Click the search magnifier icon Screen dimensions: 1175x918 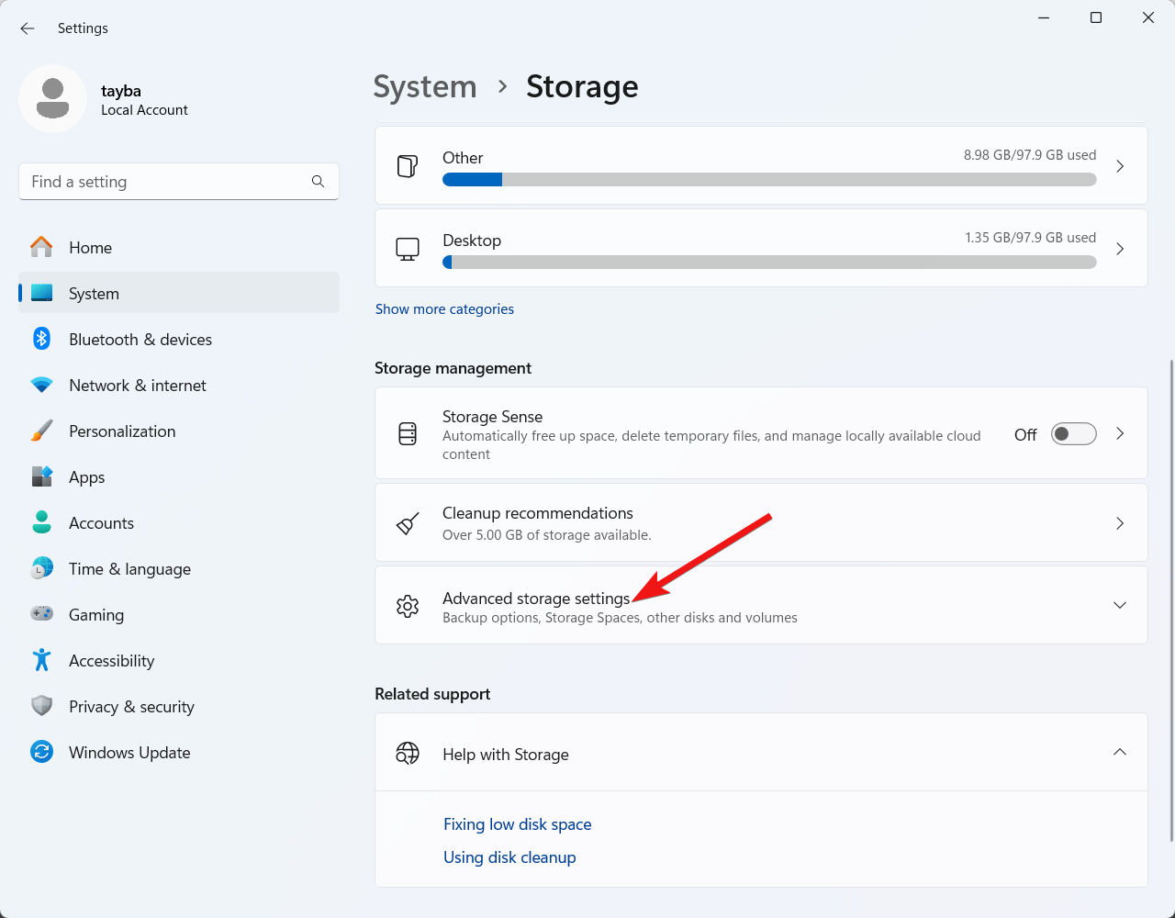(318, 182)
